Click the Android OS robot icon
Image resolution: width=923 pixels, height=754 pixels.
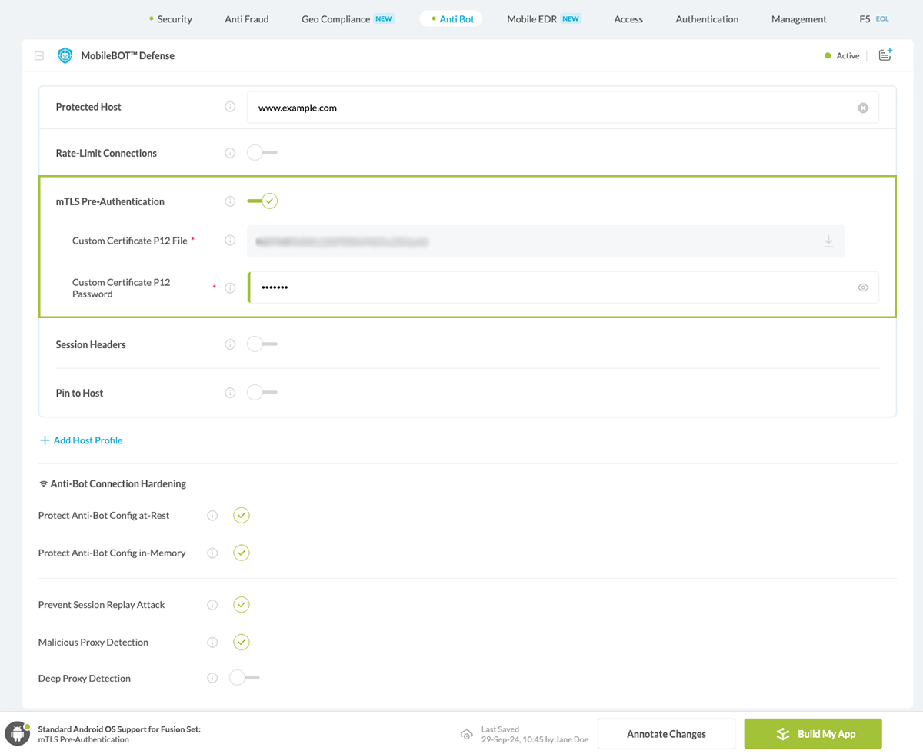click(17, 734)
